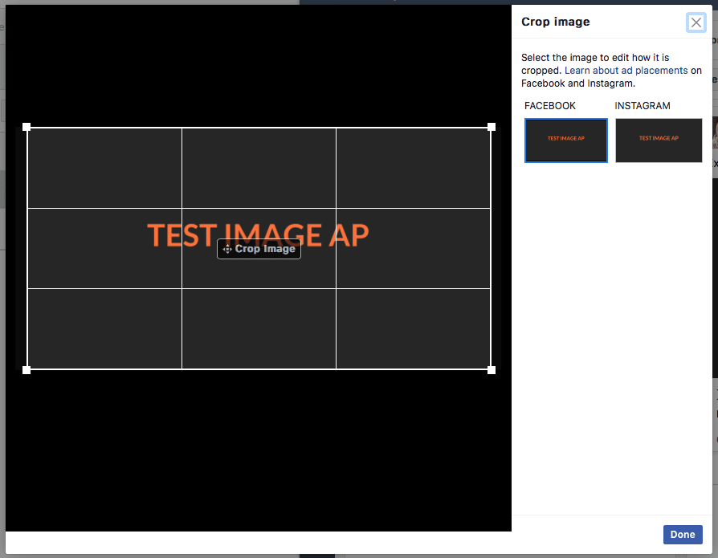The height and width of the screenshot is (558, 718).
Task: Click the top-left crop handle
Action: [x=27, y=127]
